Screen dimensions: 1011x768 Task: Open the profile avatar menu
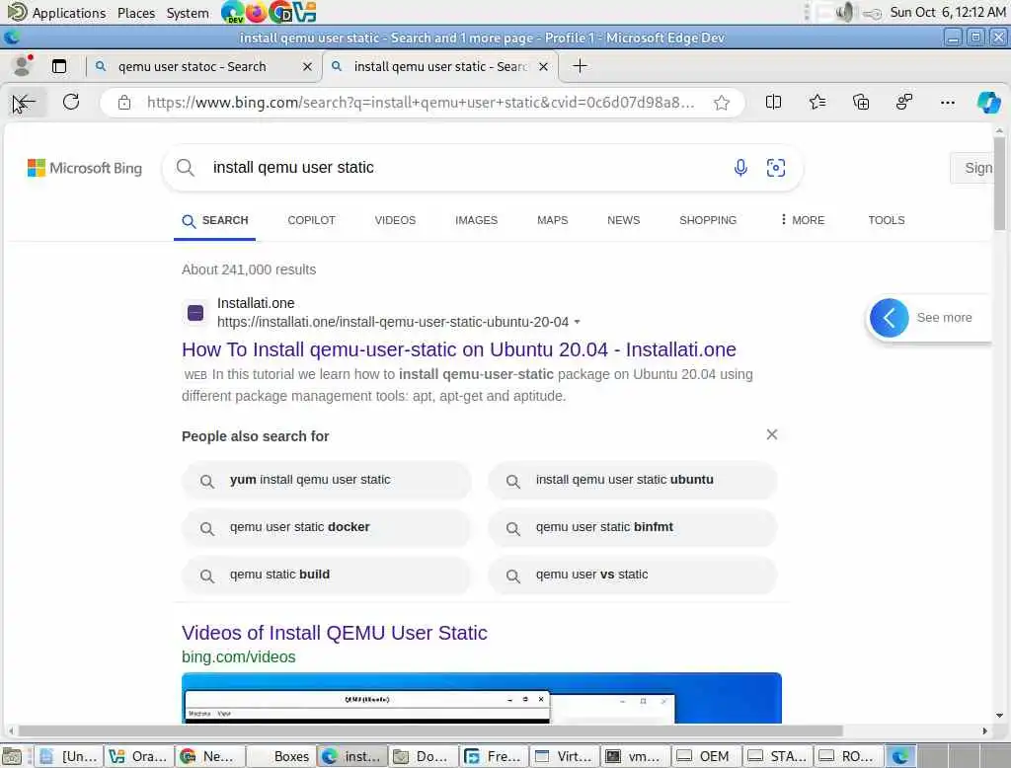(x=23, y=66)
